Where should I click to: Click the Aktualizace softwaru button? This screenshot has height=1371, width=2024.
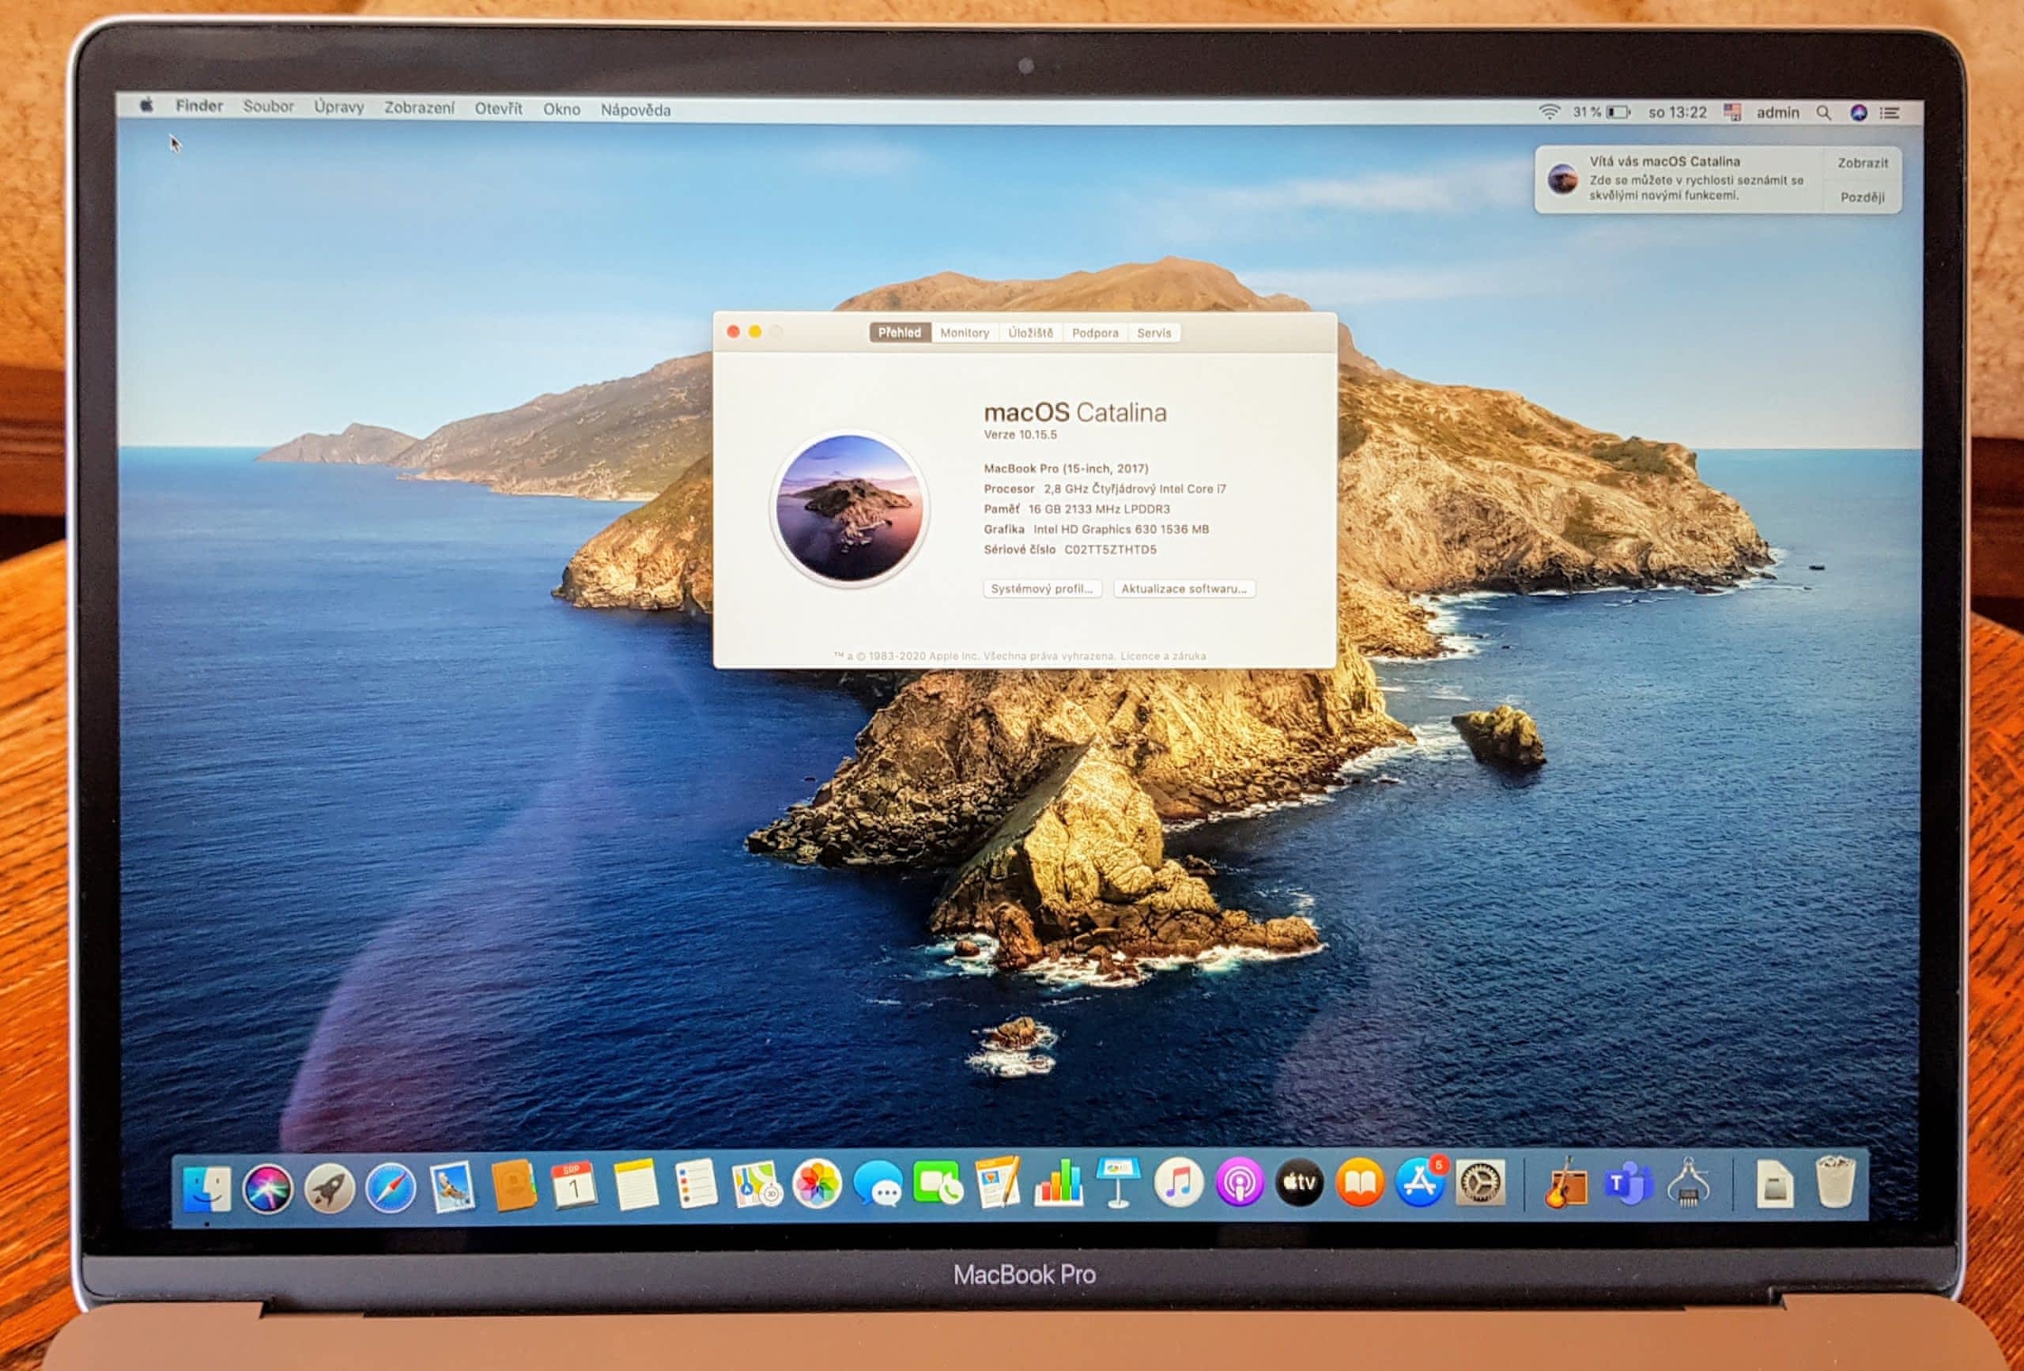(1184, 589)
